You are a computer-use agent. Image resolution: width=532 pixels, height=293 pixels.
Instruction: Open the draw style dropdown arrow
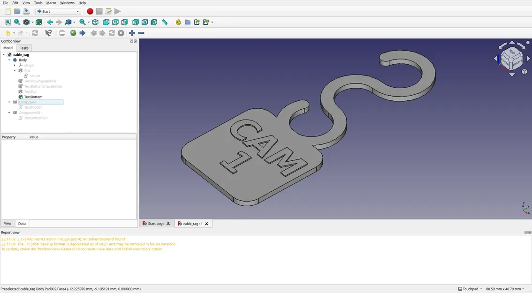coord(32,22)
